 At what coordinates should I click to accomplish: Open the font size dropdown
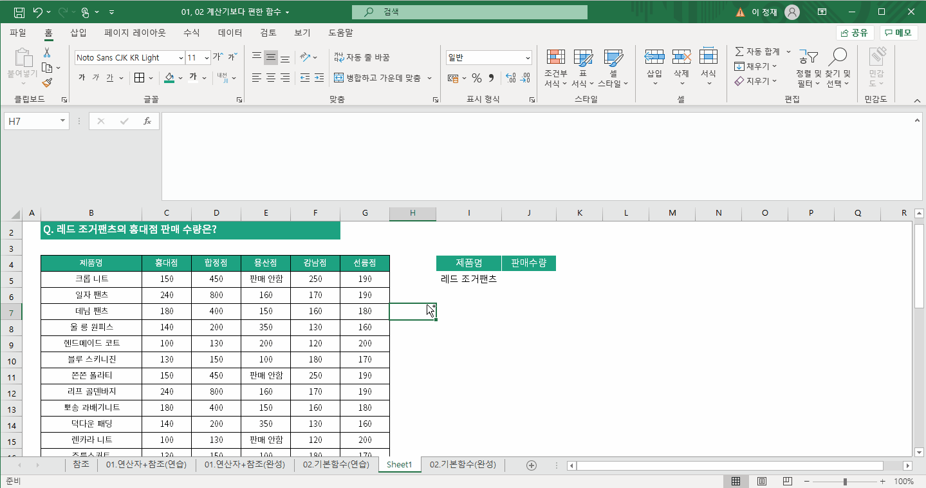207,58
